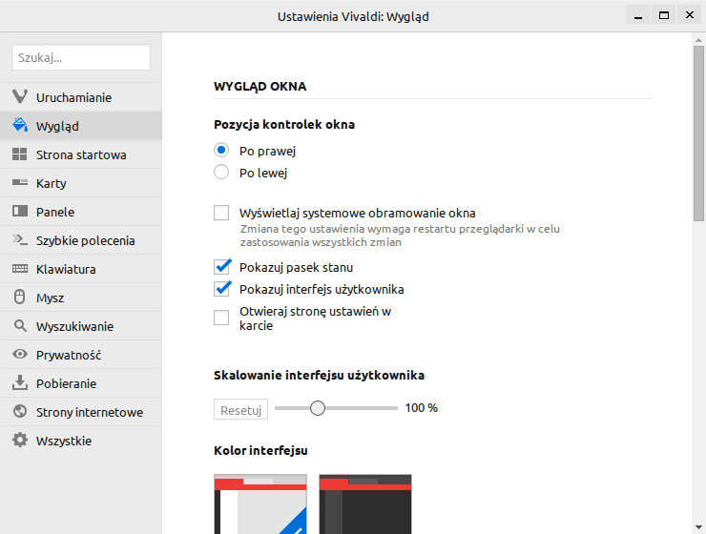Click the download icon for Pobieranie

(x=20, y=382)
